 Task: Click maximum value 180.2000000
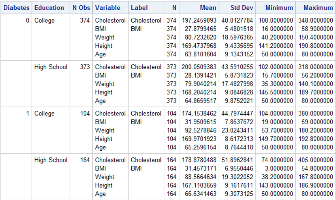click(316, 130)
